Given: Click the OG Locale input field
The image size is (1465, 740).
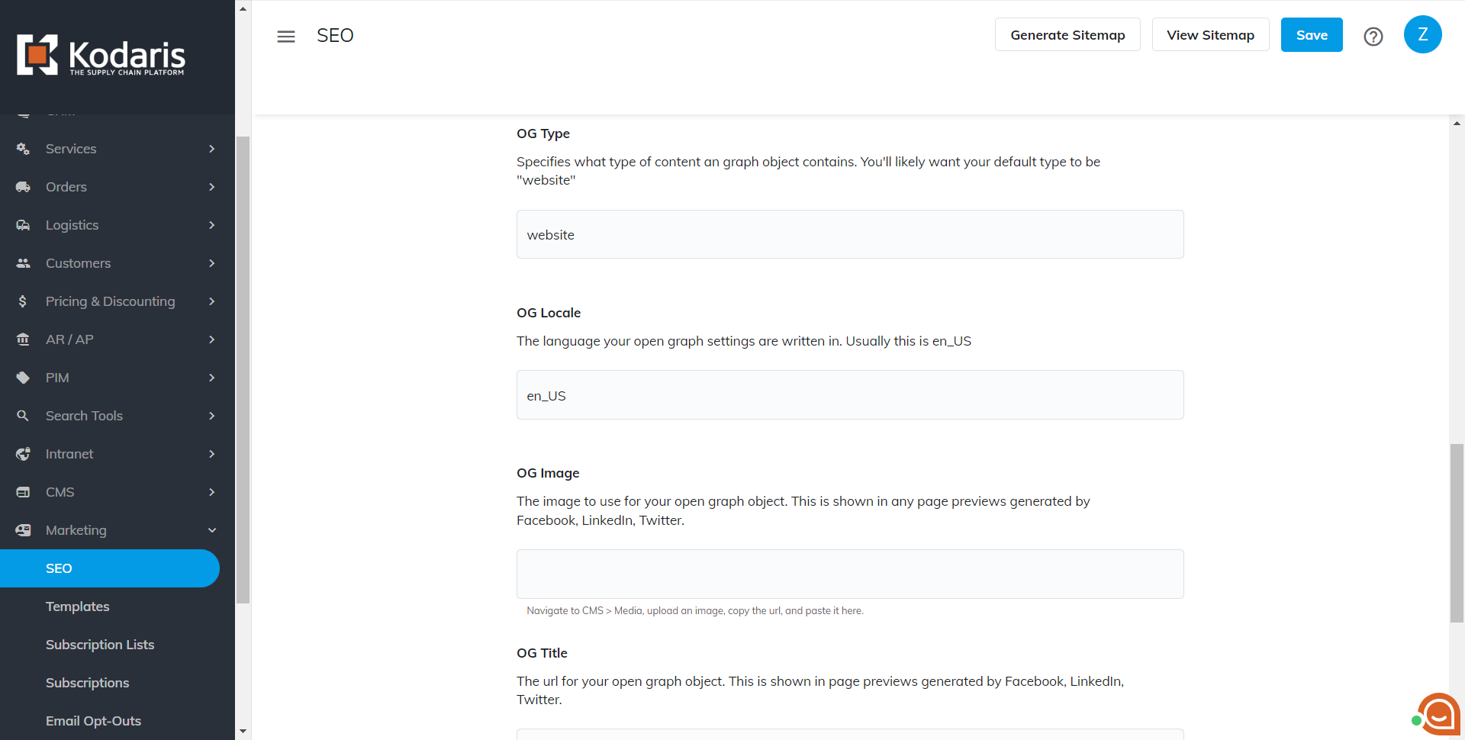Looking at the screenshot, I should click(850, 395).
